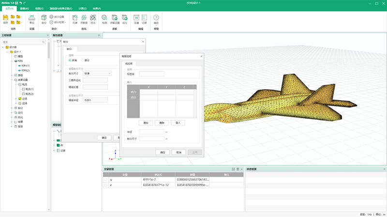Viewport: 387px width, 217px height.
Task: Click the 标签名 input field
Action: point(151,74)
